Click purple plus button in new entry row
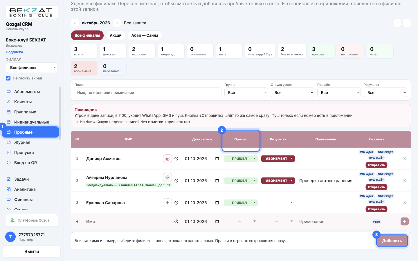The height and width of the screenshot is (261, 418). coord(405,222)
